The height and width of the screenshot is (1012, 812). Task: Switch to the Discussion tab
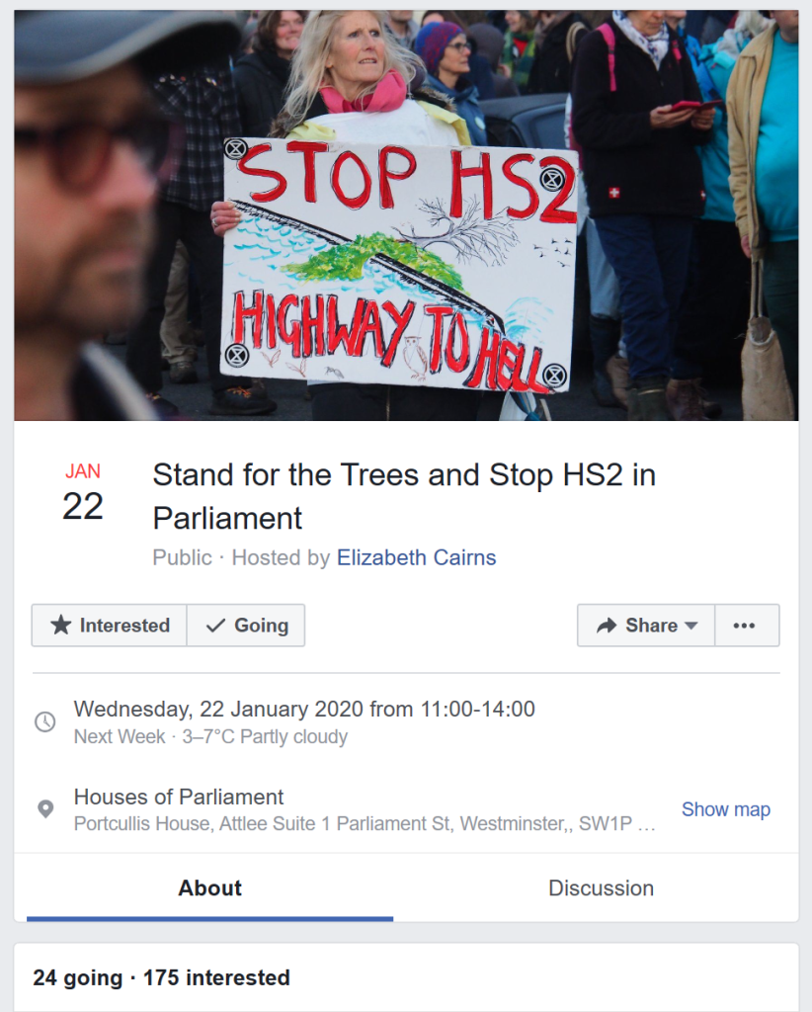point(602,888)
